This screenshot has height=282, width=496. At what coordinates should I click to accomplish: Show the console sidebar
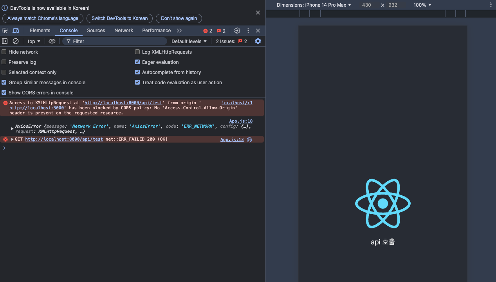coord(5,41)
